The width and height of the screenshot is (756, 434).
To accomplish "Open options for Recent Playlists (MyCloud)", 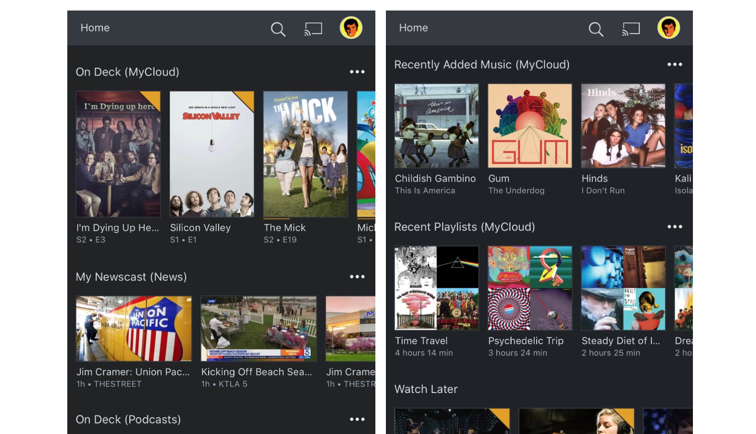I will [675, 226].
